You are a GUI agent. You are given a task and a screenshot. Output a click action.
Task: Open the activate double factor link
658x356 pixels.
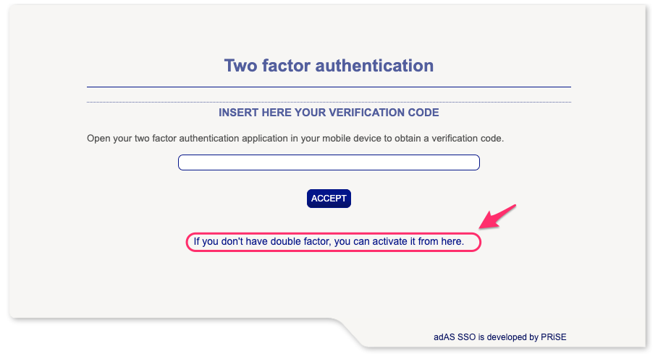pyautogui.click(x=329, y=241)
